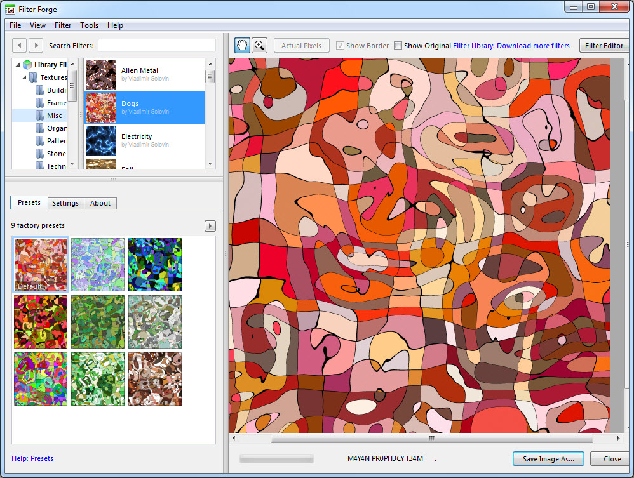Viewport: 634px width, 478px height.
Task: Open the Filter Editor
Action: tap(606, 46)
